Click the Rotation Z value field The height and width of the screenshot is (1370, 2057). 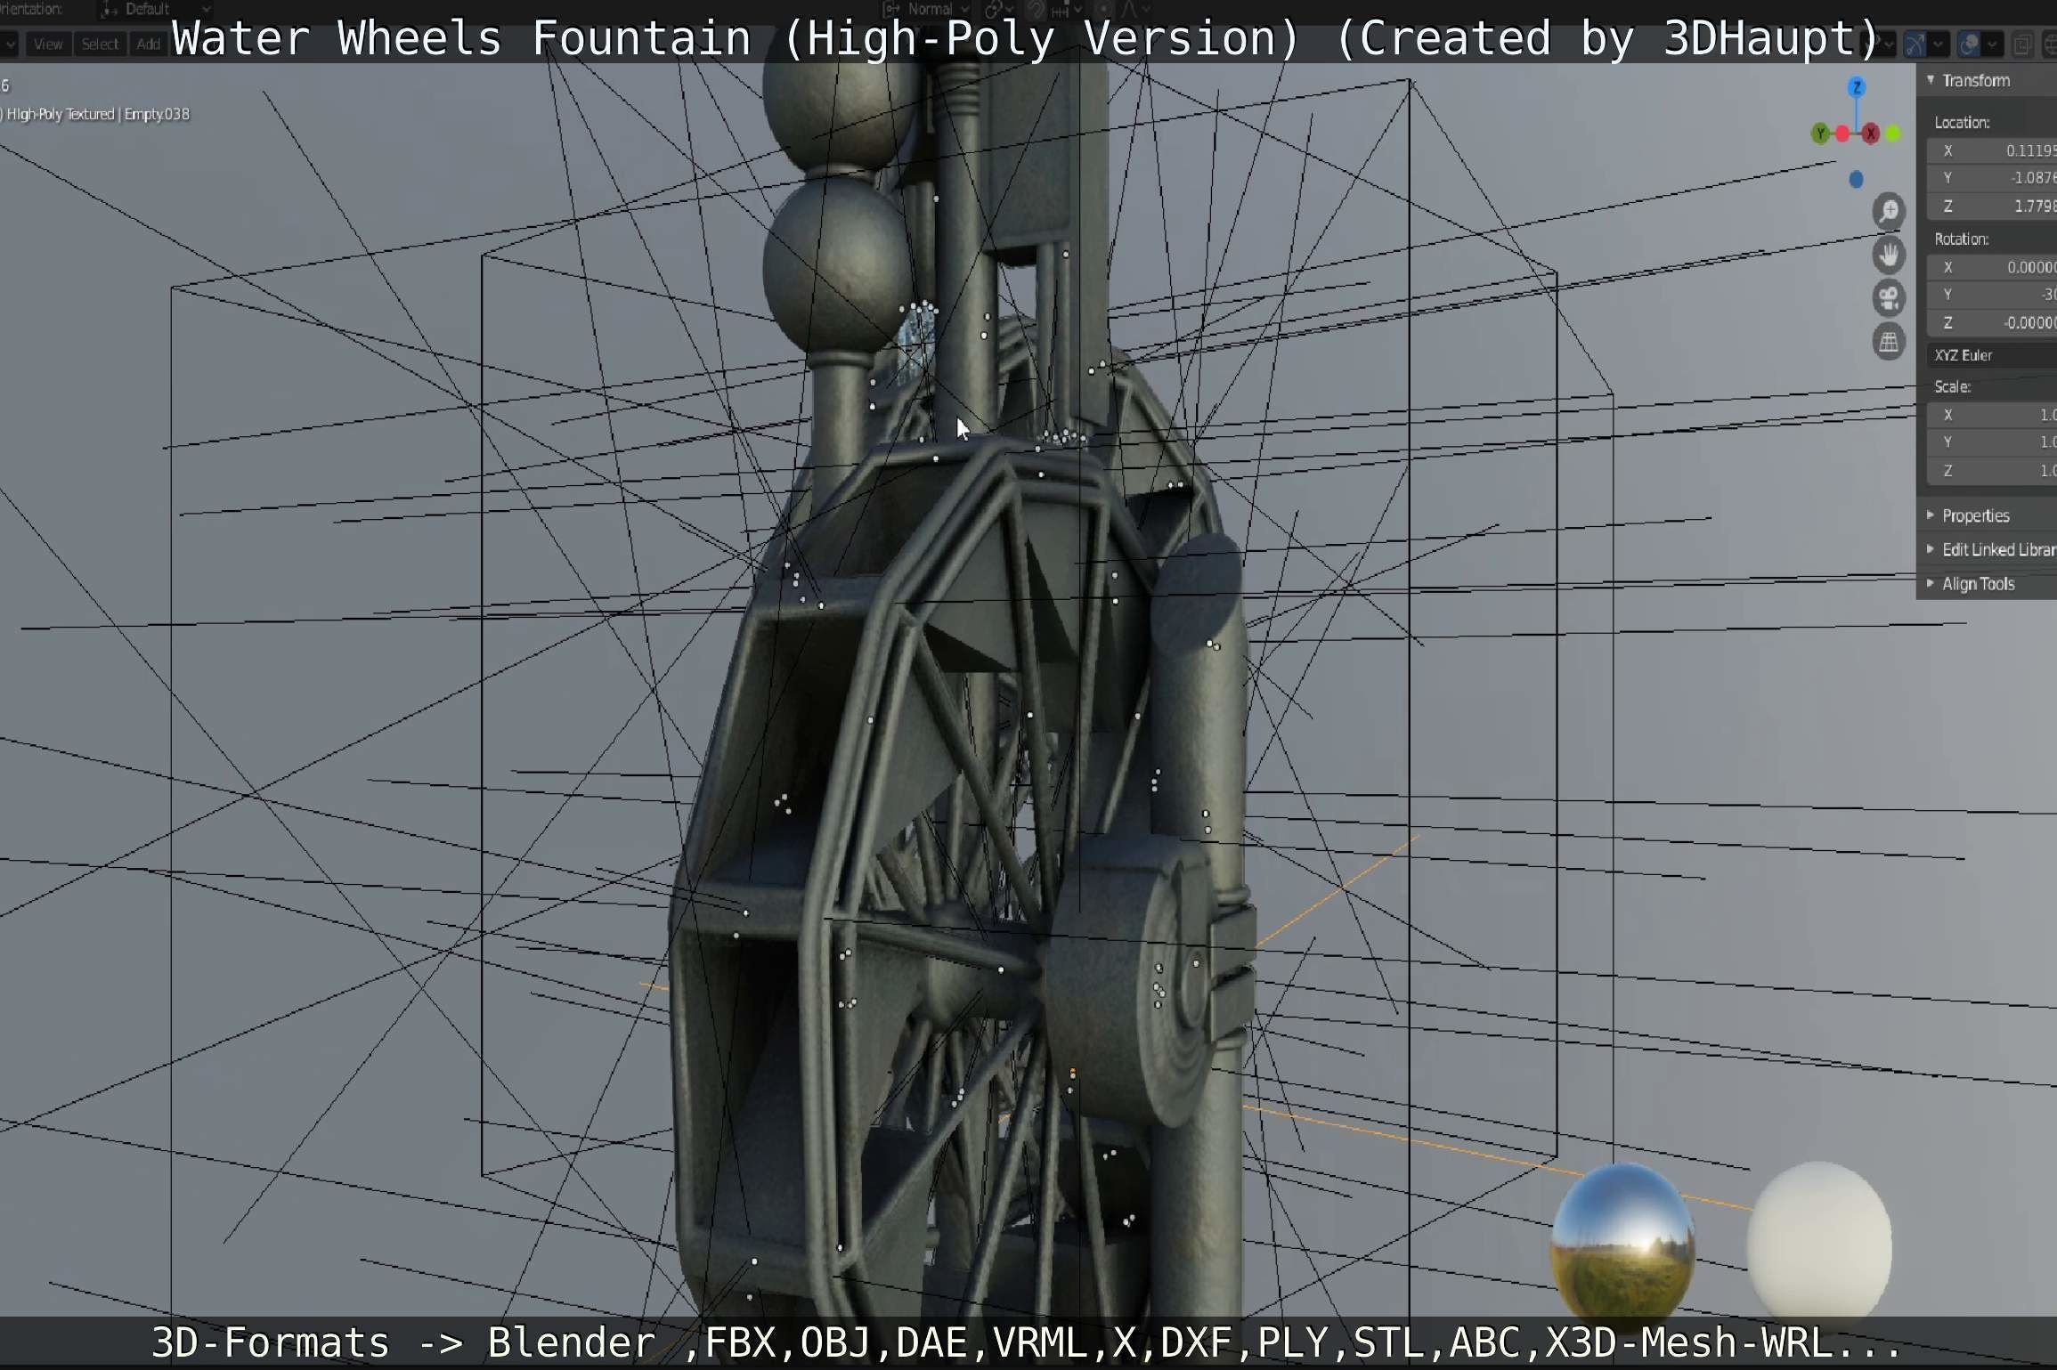[1992, 322]
